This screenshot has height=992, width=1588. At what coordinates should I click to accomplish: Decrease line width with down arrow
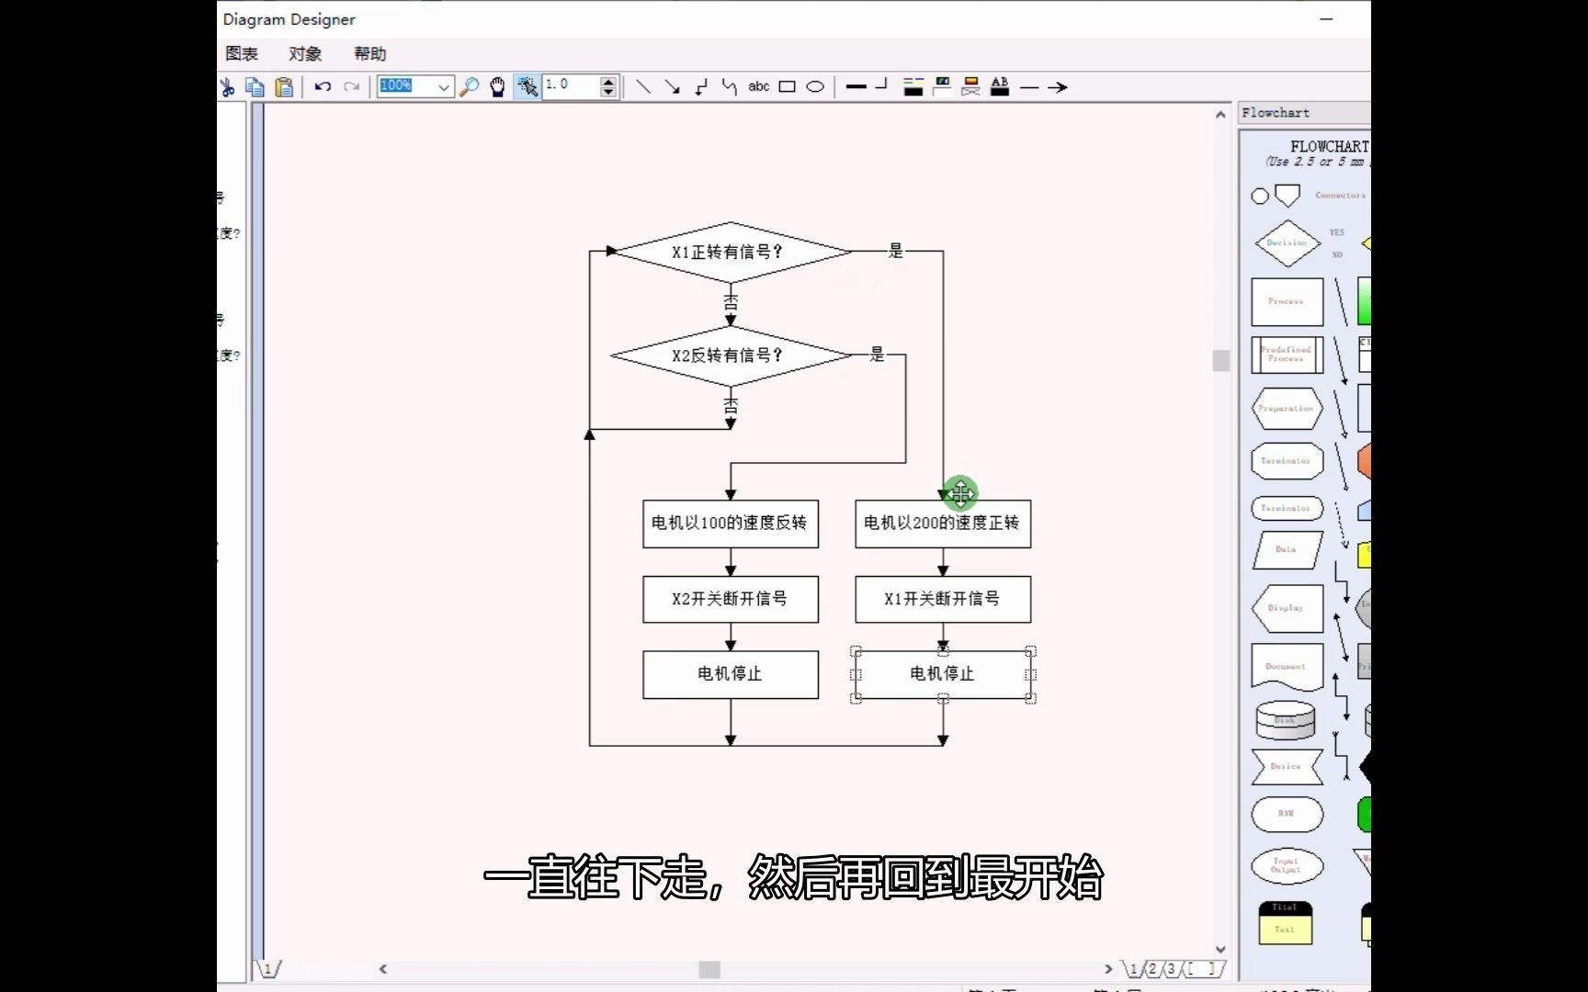pos(608,92)
